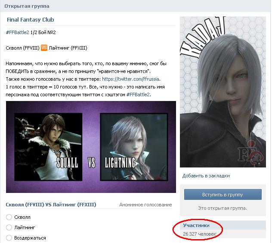
Task: Click the poll title Скволл VS Лайтнинг
Action: (x=51, y=205)
